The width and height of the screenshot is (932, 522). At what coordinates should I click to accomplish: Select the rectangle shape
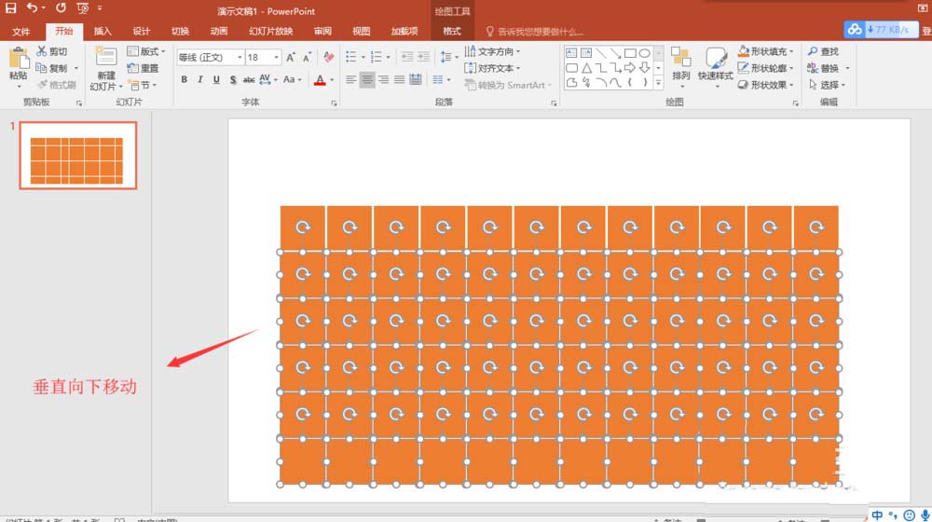630,53
